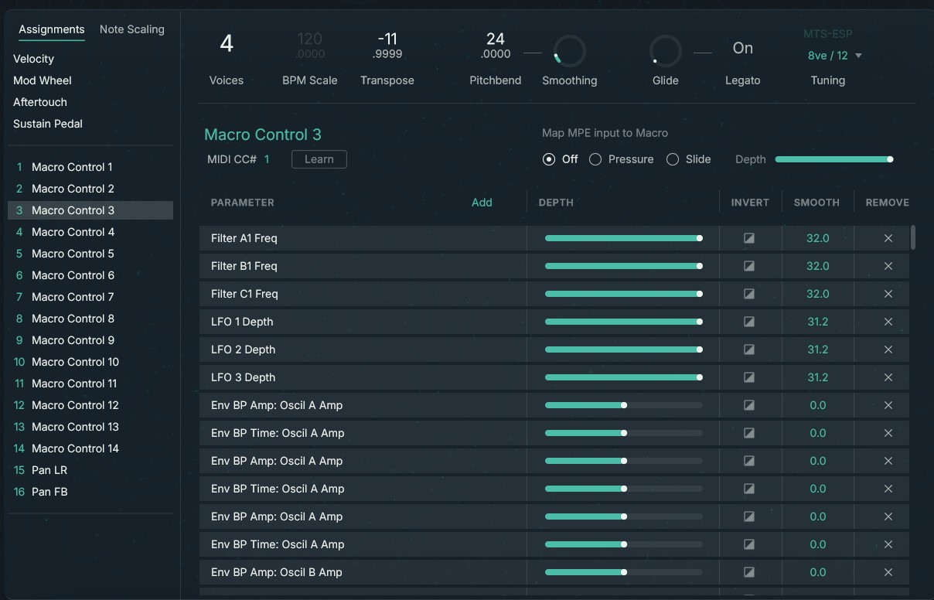Remove the LFO 1 Depth assignment
This screenshot has width=934, height=600.
tap(888, 322)
